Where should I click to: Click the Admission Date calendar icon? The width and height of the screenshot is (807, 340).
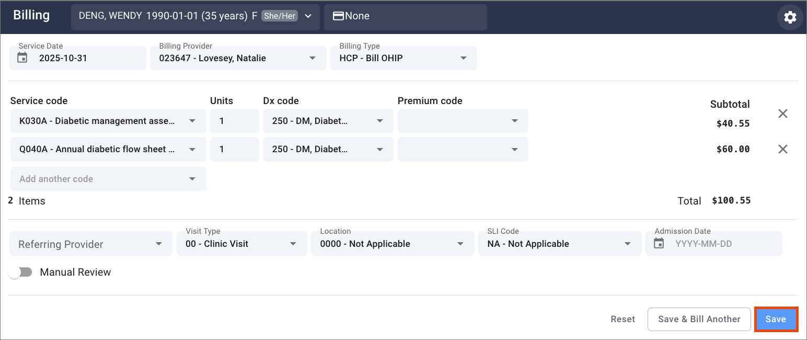[x=659, y=244]
